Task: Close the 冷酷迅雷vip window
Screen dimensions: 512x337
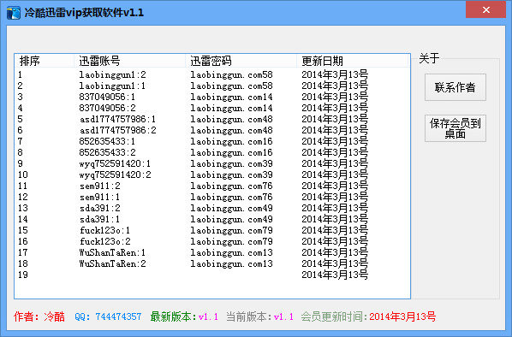Action: (485, 9)
